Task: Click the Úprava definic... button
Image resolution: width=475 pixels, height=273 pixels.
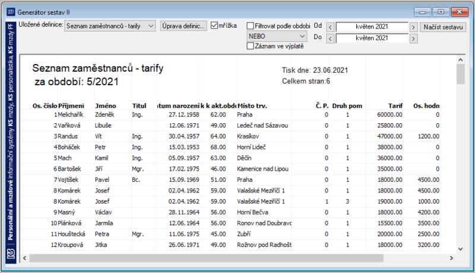Action: tap(183, 26)
